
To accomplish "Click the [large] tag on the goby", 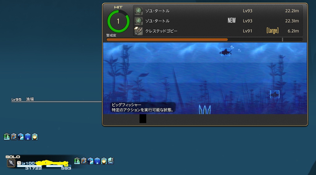I will (x=273, y=31).
